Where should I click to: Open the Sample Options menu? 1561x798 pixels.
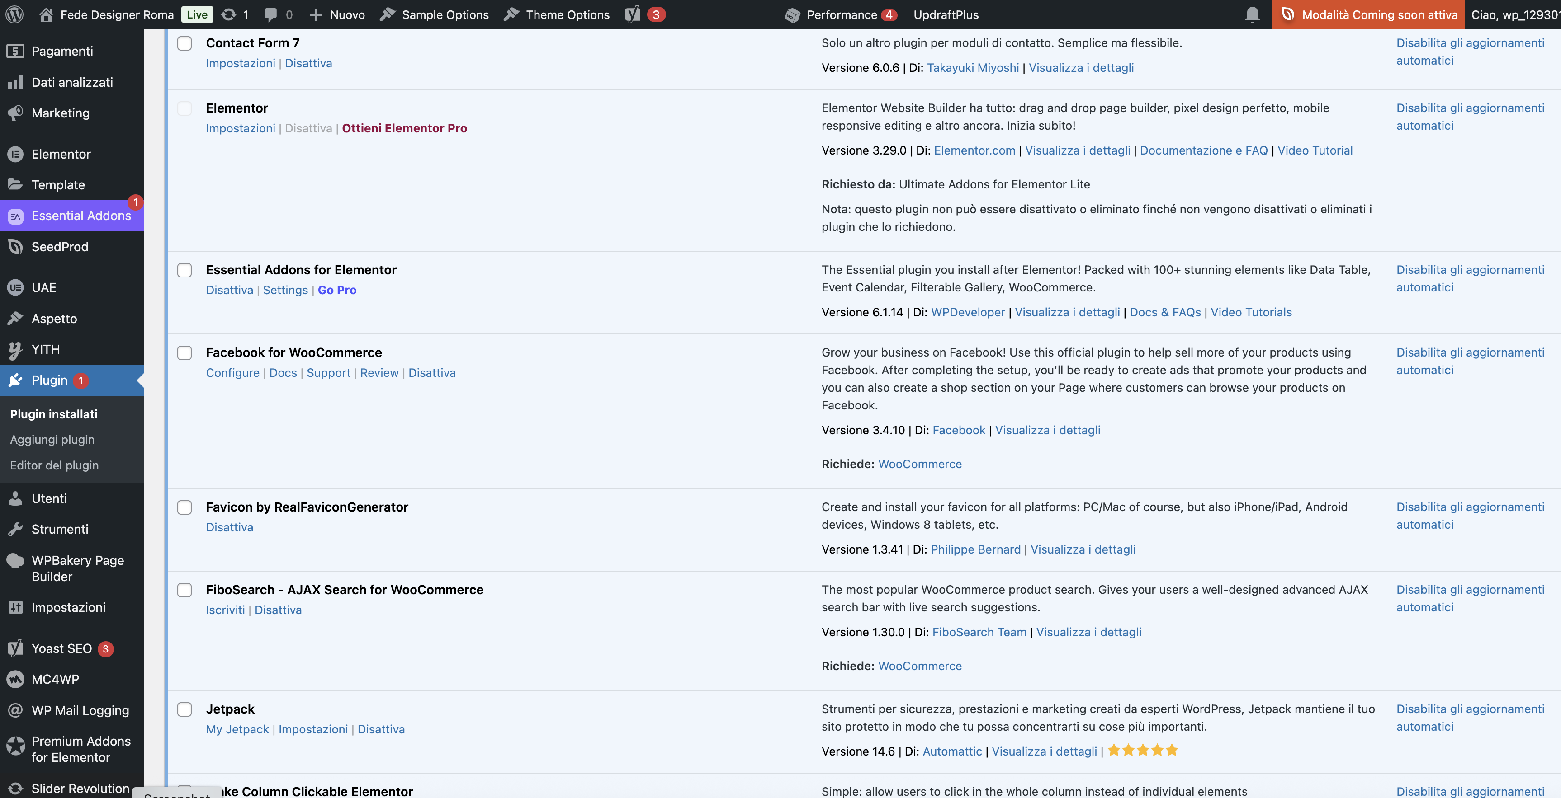(x=435, y=14)
